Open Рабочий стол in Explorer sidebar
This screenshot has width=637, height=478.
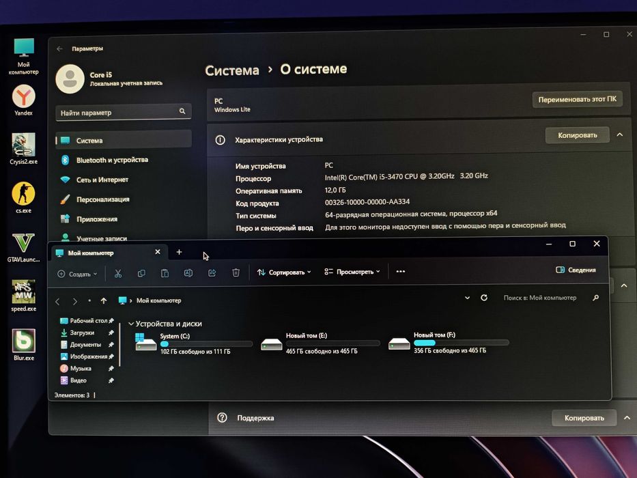87,321
